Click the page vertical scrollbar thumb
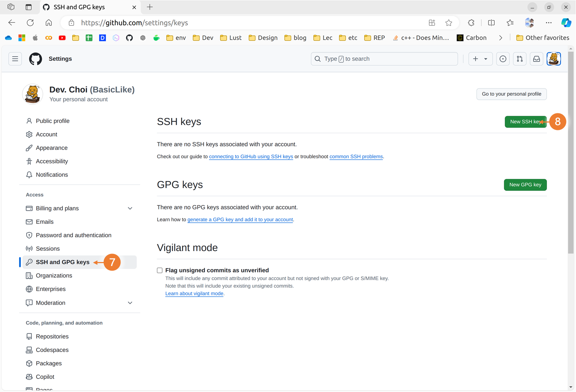Screen dimensions: 576x392 click(570, 152)
